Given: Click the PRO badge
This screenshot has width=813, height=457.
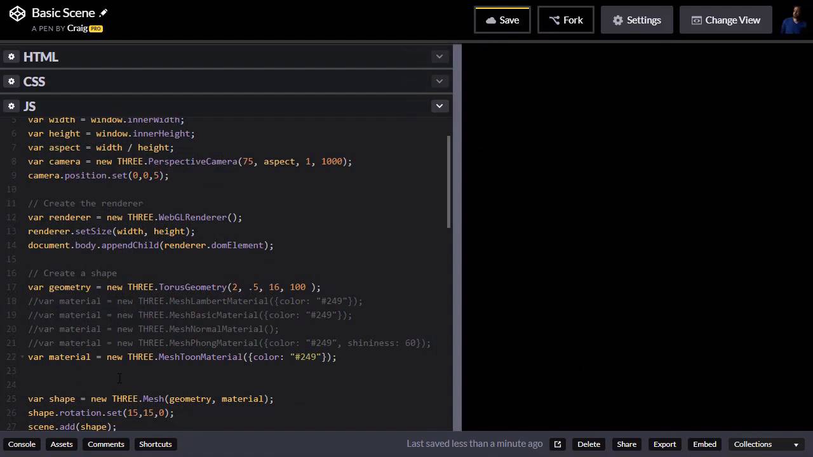Looking at the screenshot, I should coord(96,29).
